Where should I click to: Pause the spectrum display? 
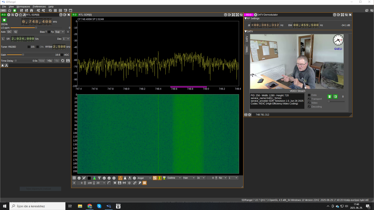click(x=115, y=183)
